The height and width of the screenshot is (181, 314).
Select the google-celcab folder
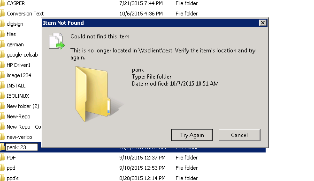[x=22, y=55]
